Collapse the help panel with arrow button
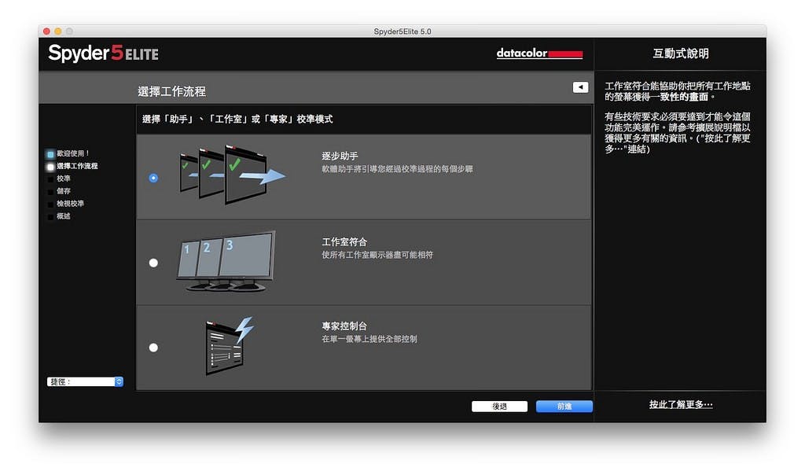The width and height of the screenshot is (805, 475). click(x=580, y=87)
